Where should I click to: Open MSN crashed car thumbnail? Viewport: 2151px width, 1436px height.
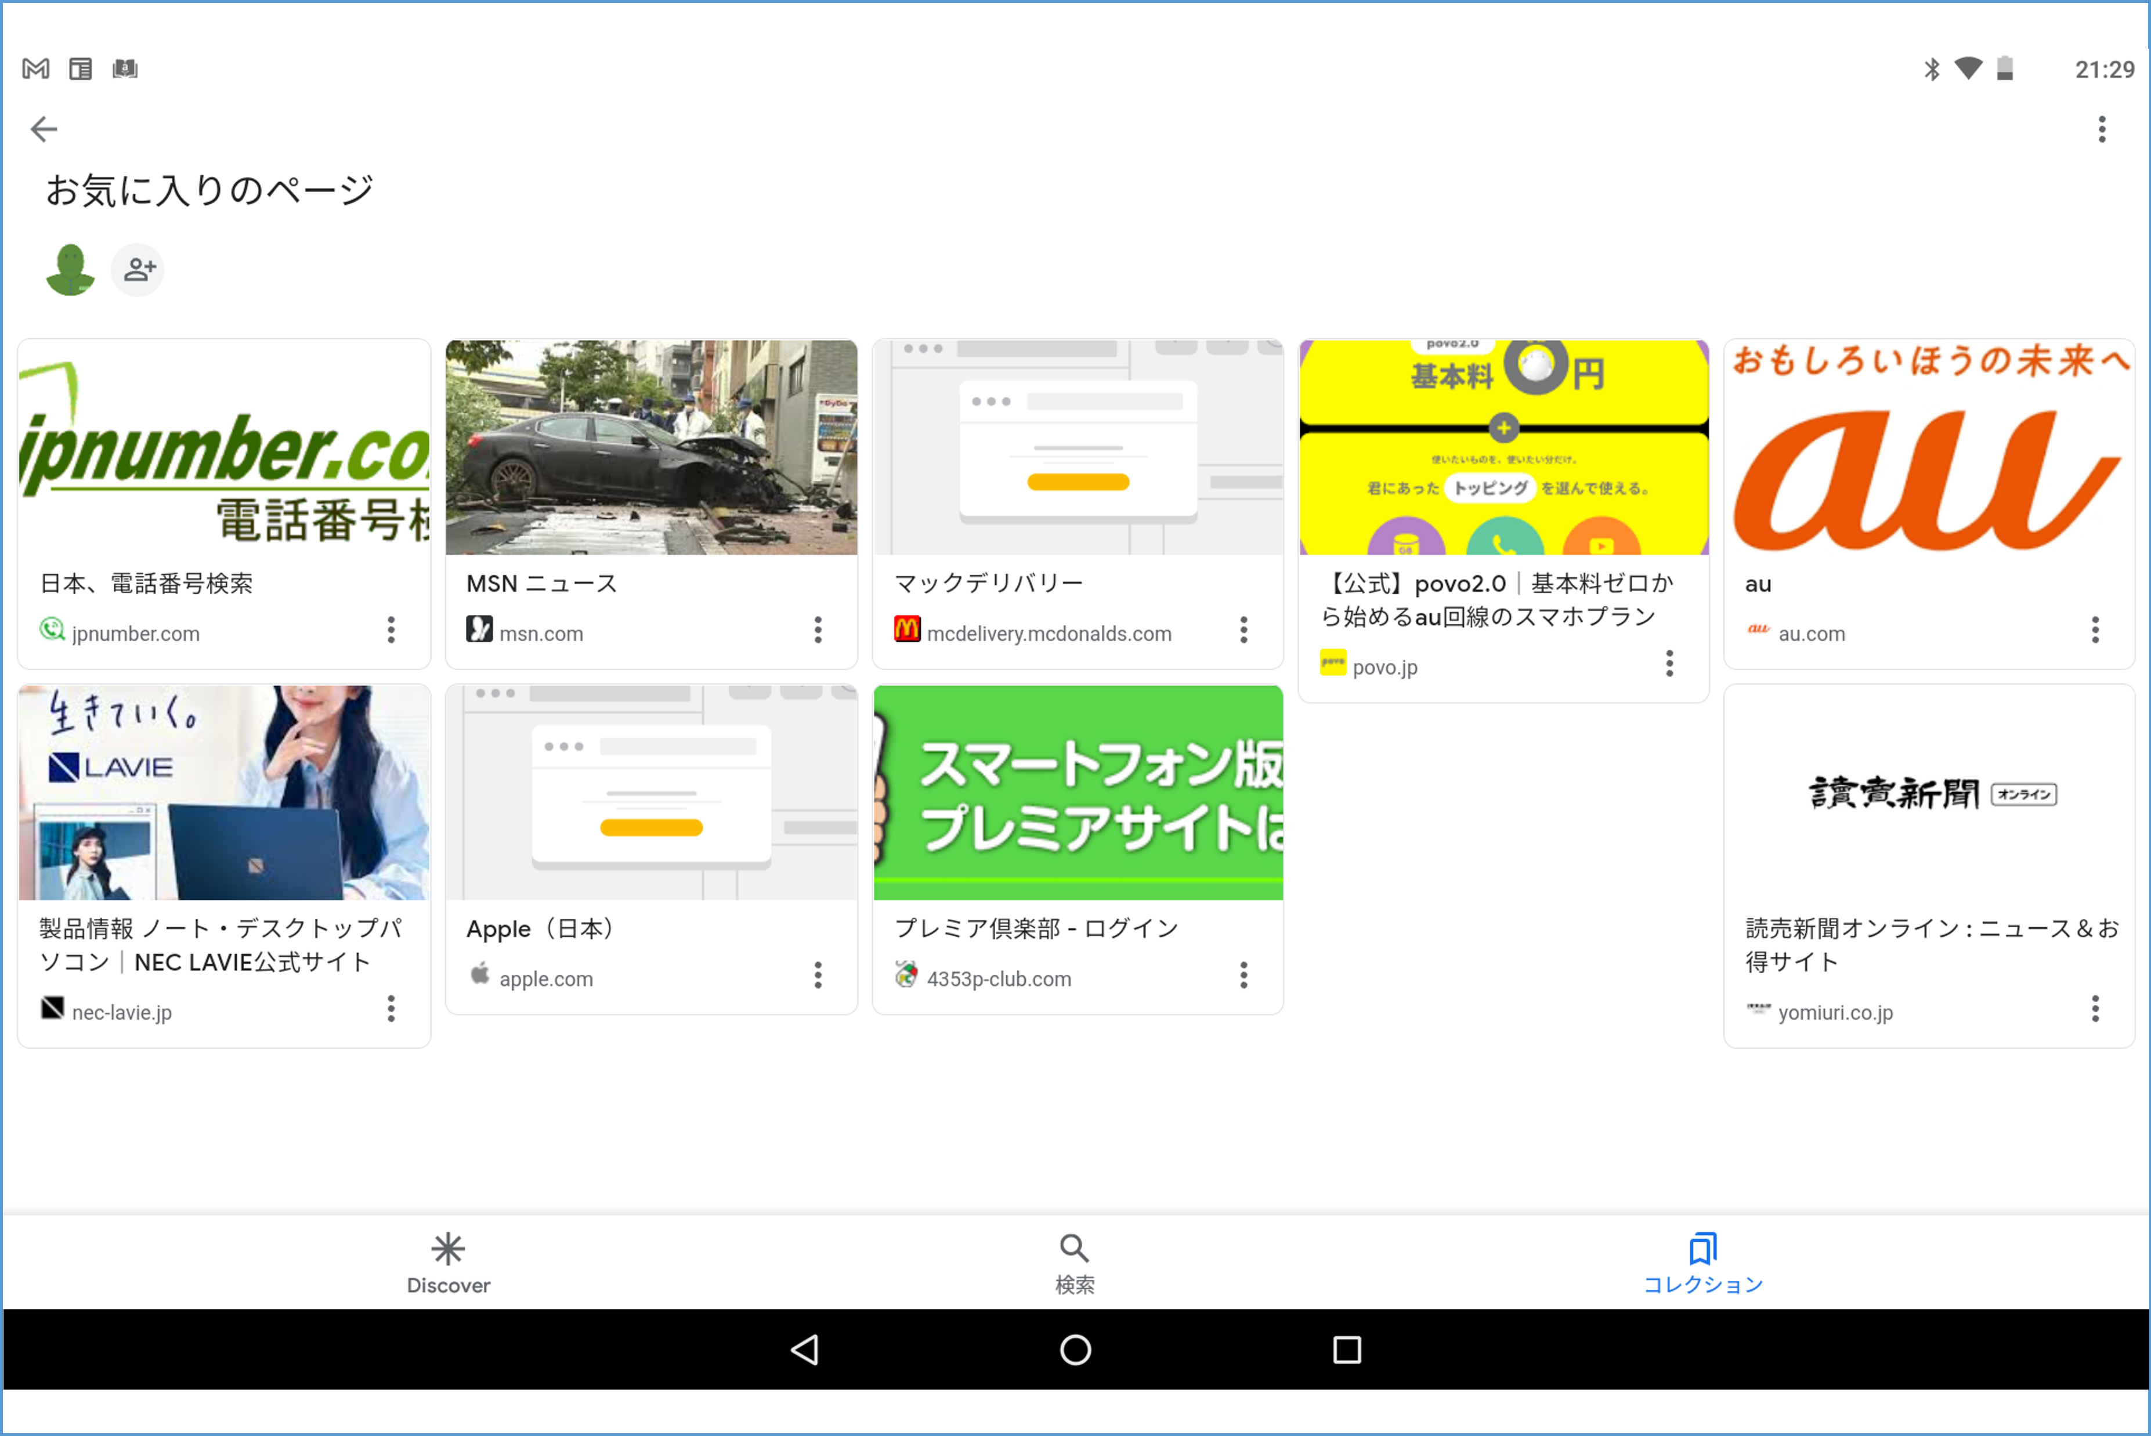(x=651, y=448)
